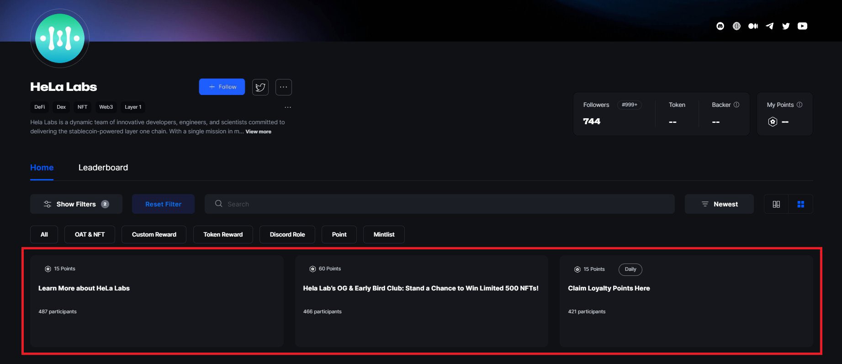
Task: Expand description with View more
Action: tap(259, 132)
